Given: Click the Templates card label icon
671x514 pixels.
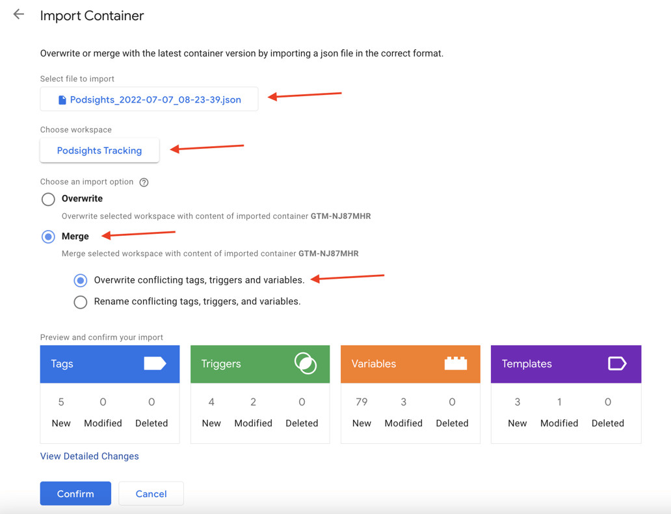Looking at the screenshot, I should [617, 363].
